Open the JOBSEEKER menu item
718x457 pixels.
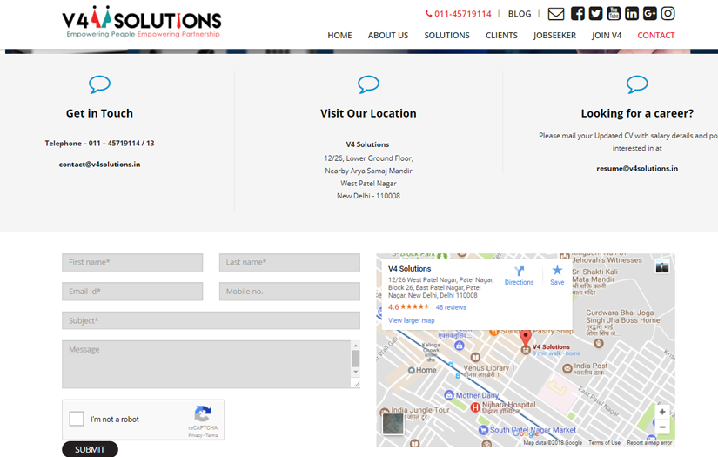[554, 36]
